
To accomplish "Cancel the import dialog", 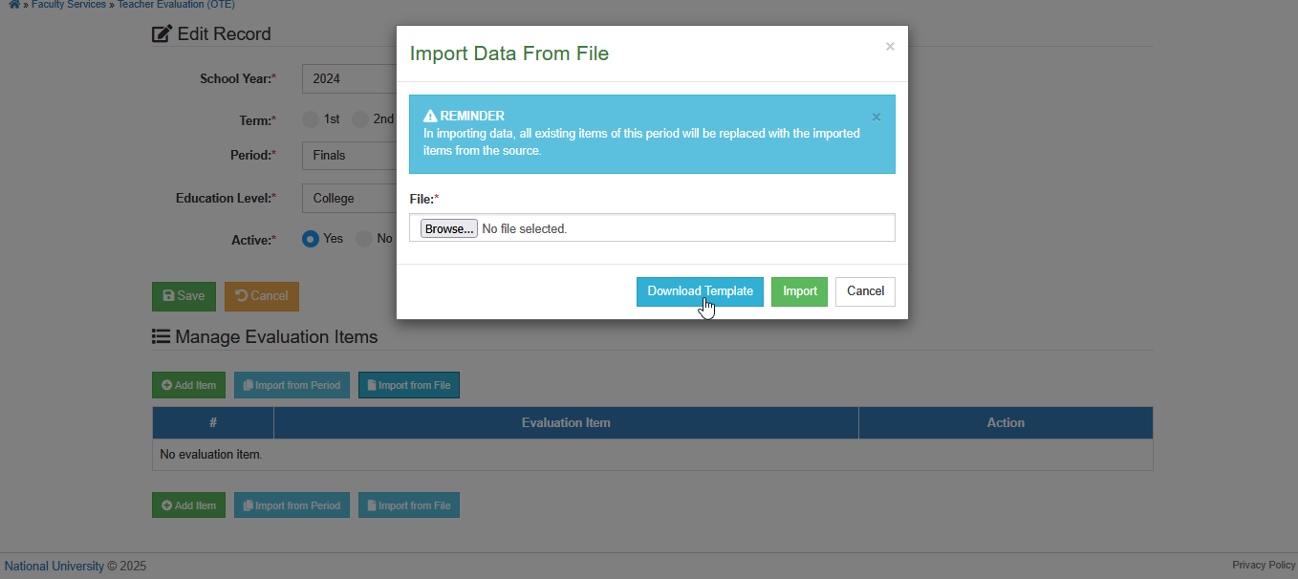I will (865, 291).
